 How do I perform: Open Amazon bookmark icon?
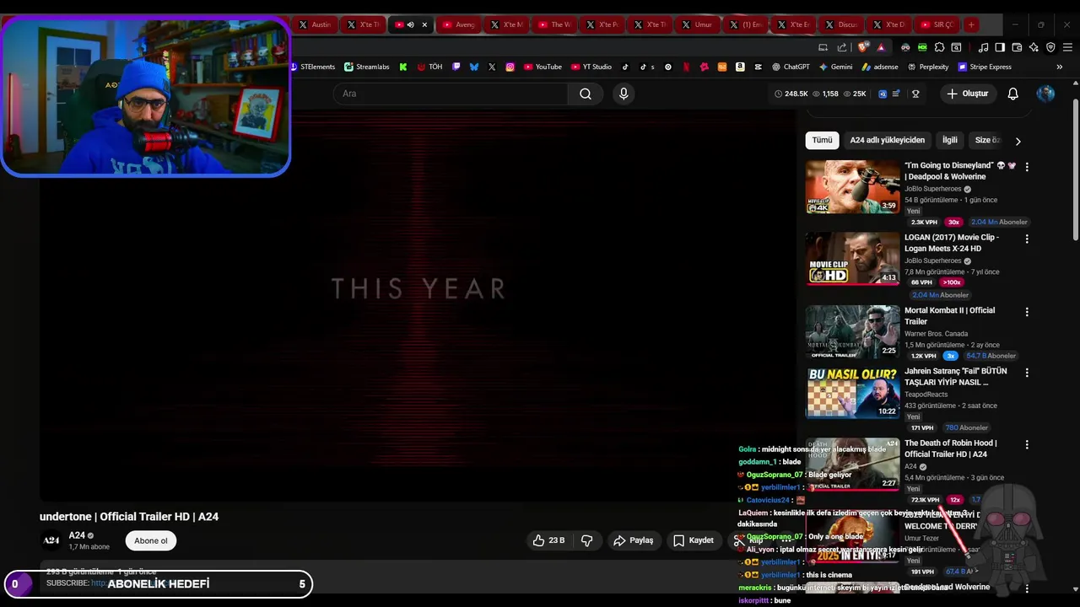740,67
